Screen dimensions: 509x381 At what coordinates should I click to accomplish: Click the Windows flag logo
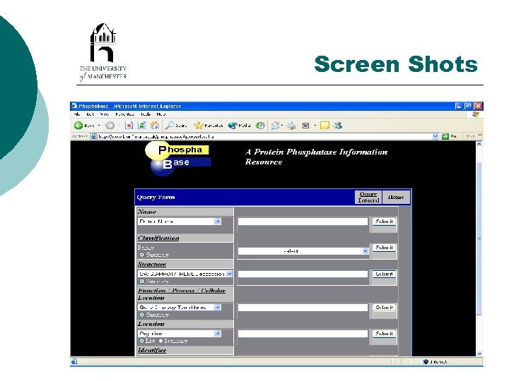pos(476,114)
